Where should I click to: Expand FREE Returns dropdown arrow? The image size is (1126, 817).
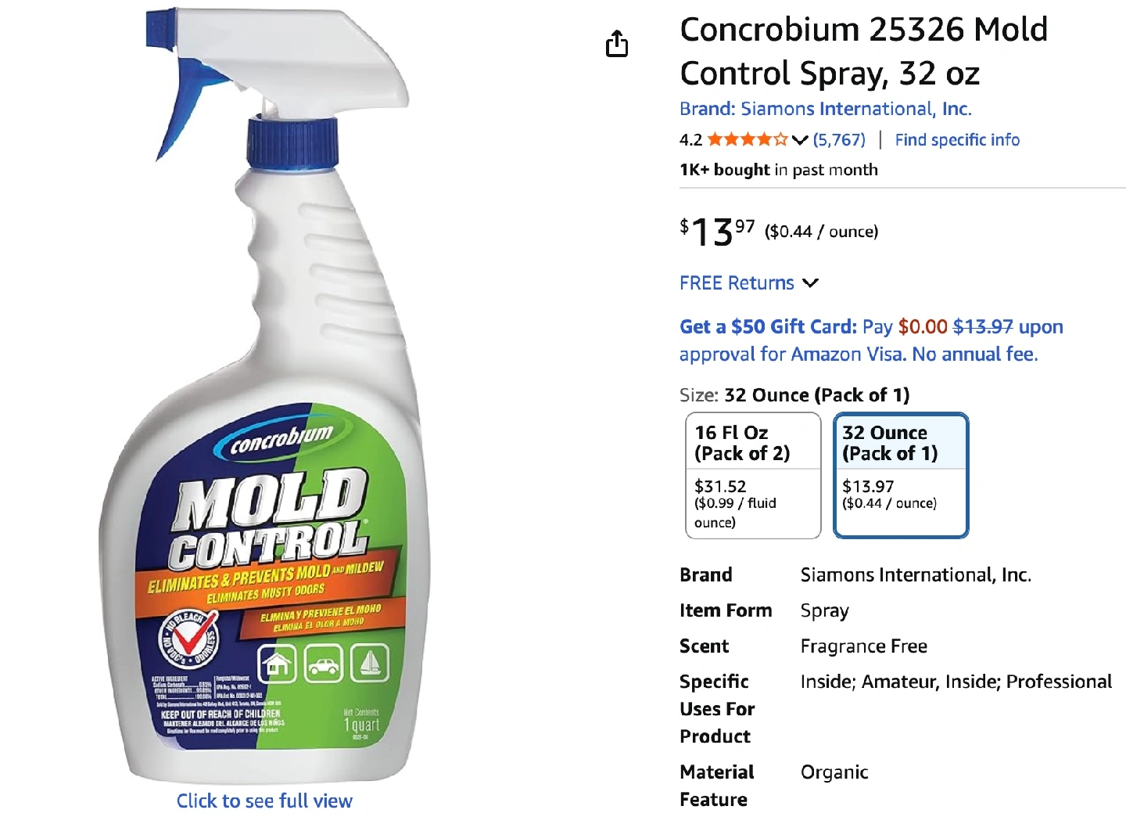[x=811, y=283]
